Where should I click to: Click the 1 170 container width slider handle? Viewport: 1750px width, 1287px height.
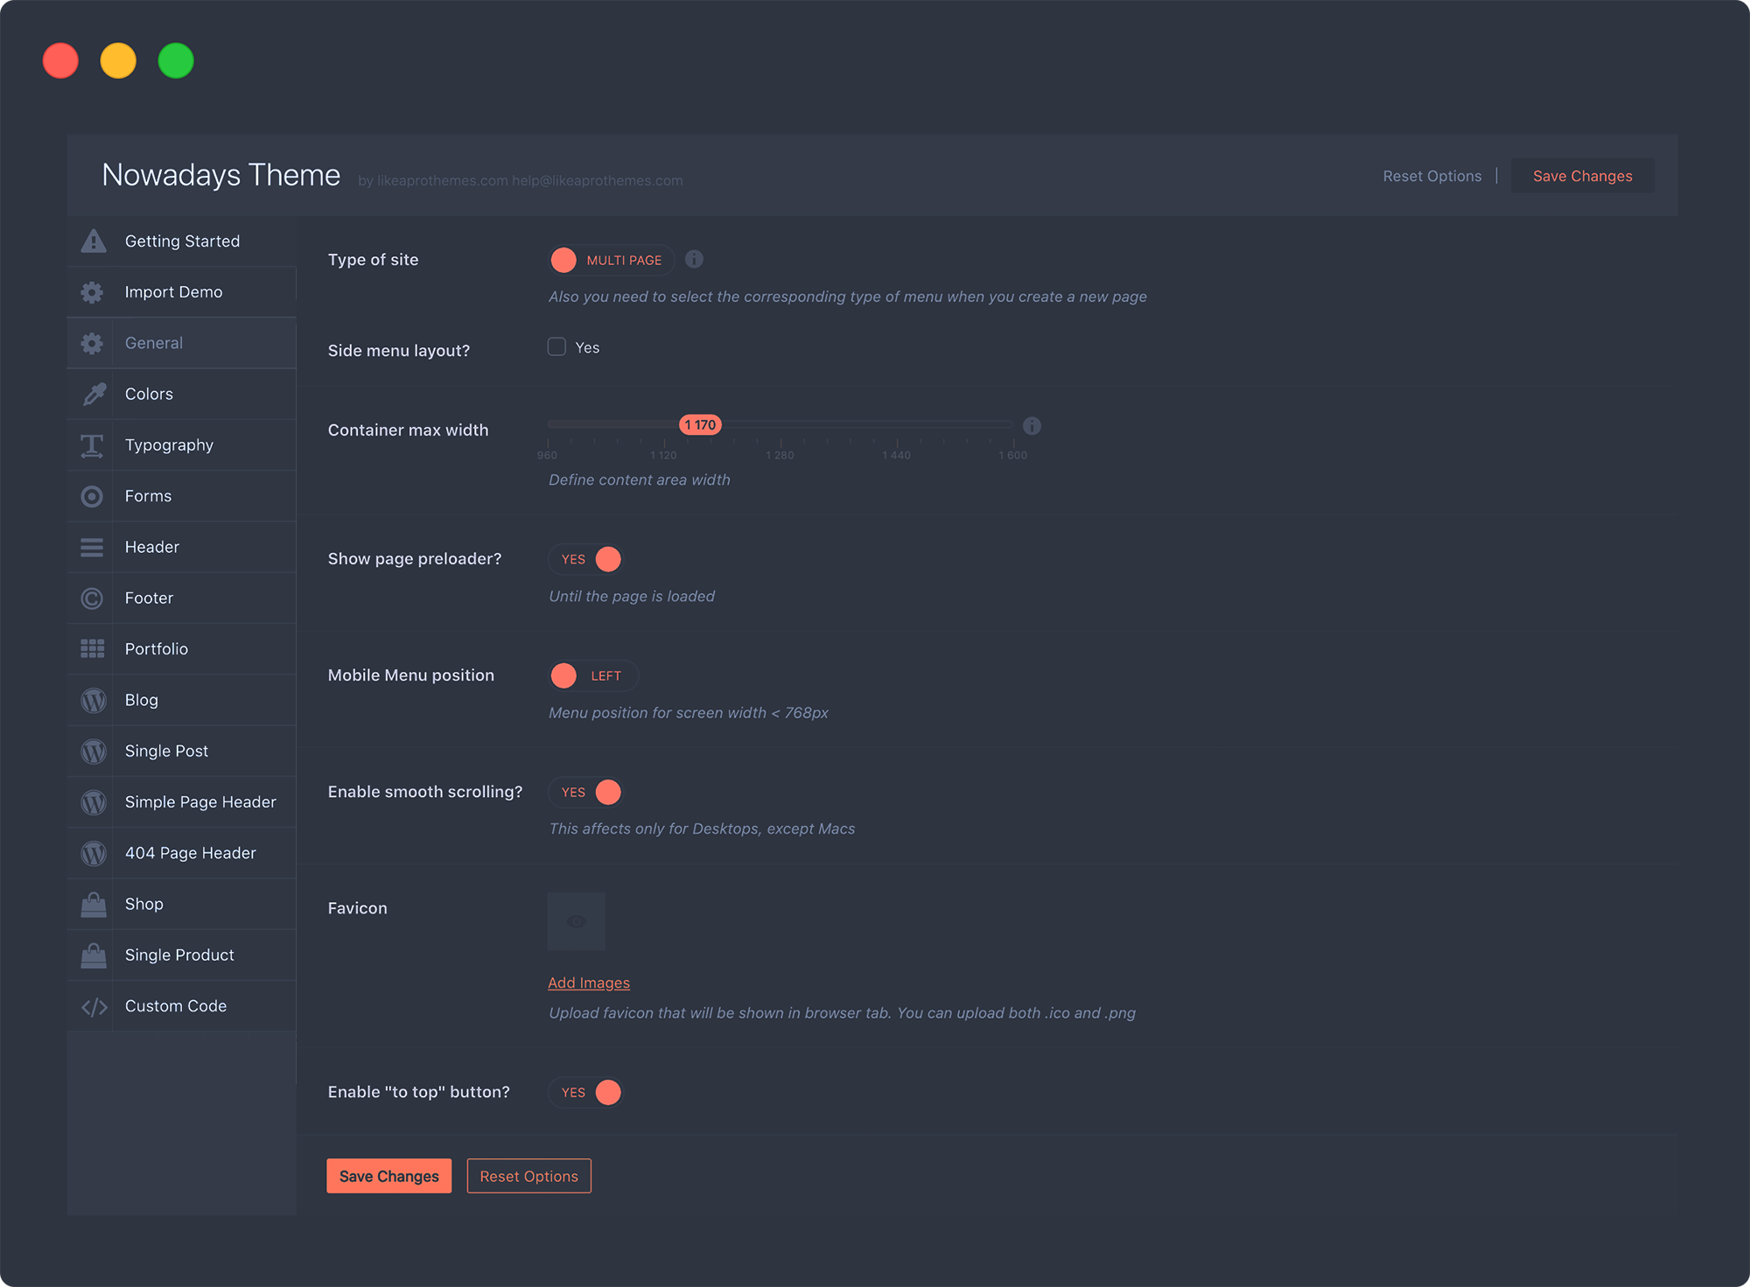(700, 425)
